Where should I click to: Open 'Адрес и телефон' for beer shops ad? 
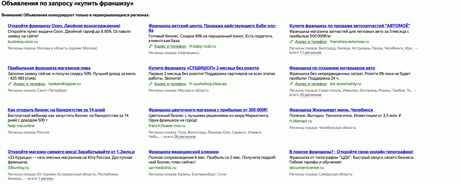coord(29,84)
